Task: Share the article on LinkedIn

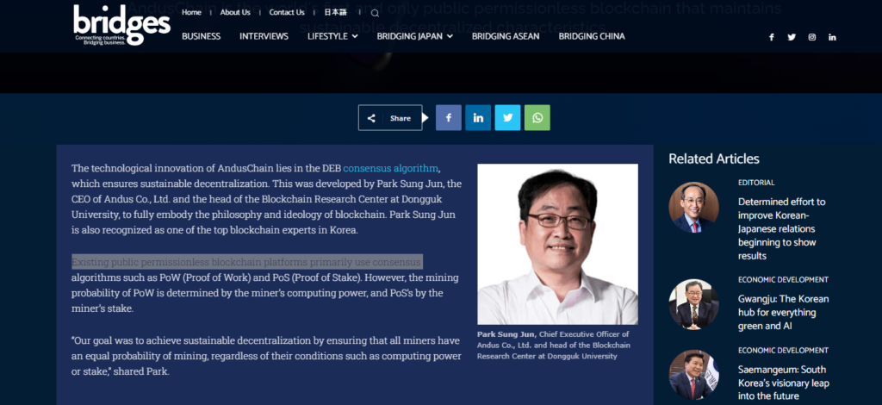Action: (x=478, y=117)
